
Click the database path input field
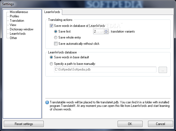(x=105, y=69)
